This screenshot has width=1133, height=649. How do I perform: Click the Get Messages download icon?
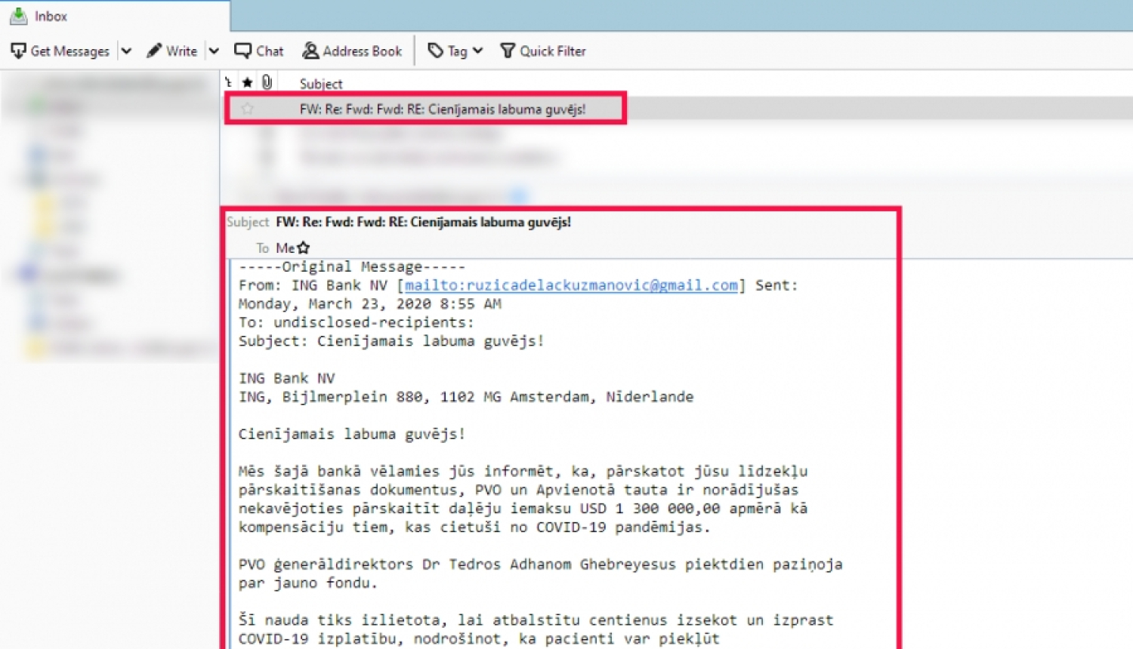(x=19, y=51)
